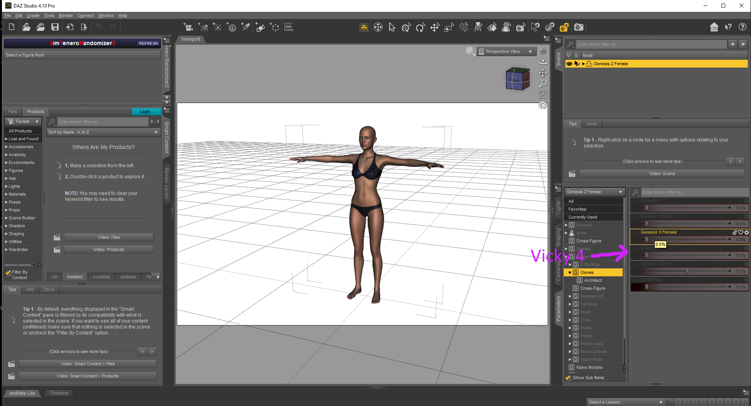This screenshot has width=751, height=406.
Task: Create a new primitive shape
Action: (260, 27)
